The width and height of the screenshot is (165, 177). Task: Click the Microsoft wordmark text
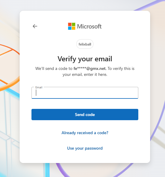[x=89, y=26]
